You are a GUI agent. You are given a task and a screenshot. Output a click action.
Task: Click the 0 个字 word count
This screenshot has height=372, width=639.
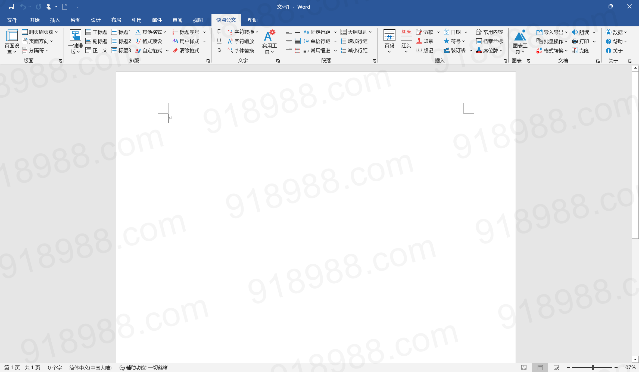(x=55, y=368)
